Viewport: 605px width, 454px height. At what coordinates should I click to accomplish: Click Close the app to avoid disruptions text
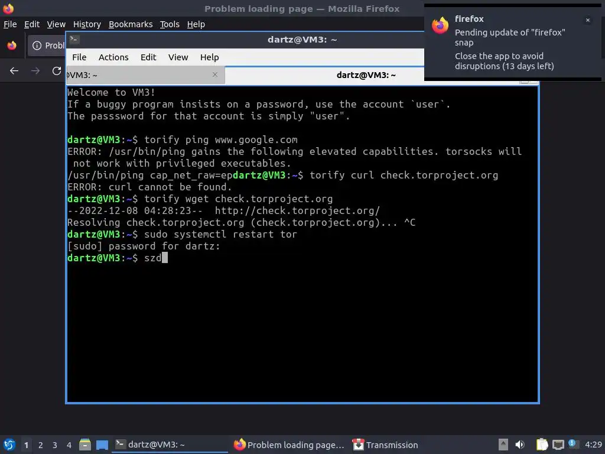(505, 61)
